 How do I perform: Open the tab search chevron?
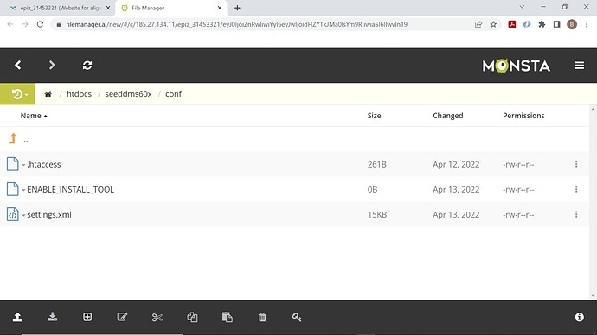pyautogui.click(x=522, y=7)
